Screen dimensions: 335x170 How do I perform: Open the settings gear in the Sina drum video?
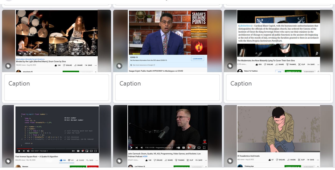(x=78, y=54)
